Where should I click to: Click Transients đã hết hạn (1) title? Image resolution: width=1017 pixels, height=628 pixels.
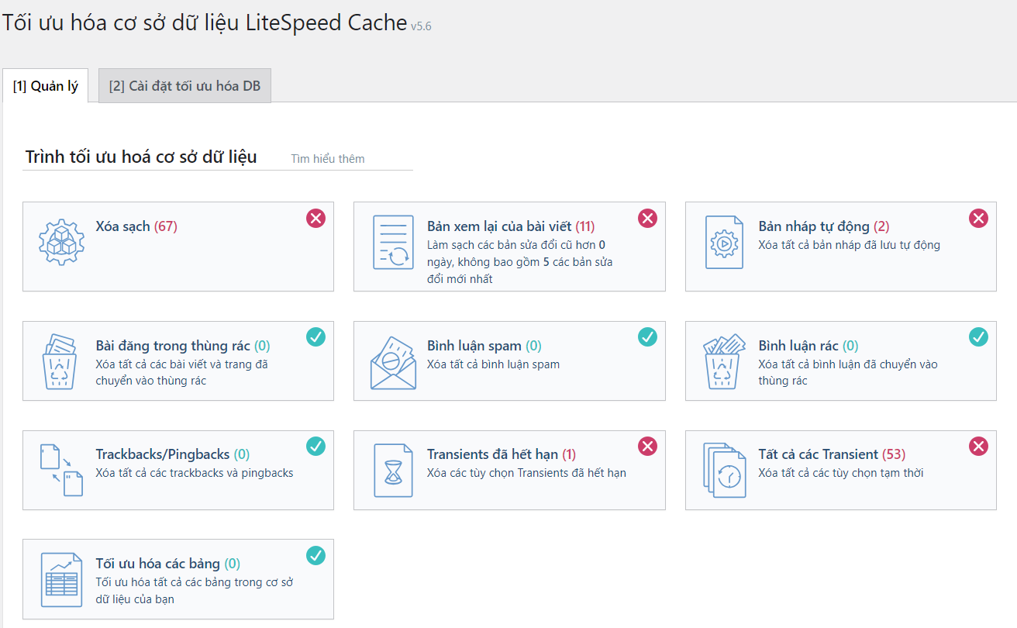502,454
